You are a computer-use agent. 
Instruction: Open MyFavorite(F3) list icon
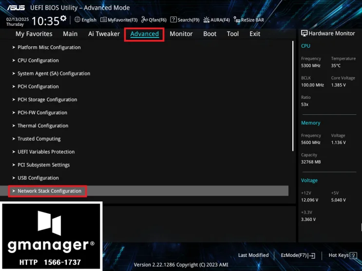tap(103, 19)
